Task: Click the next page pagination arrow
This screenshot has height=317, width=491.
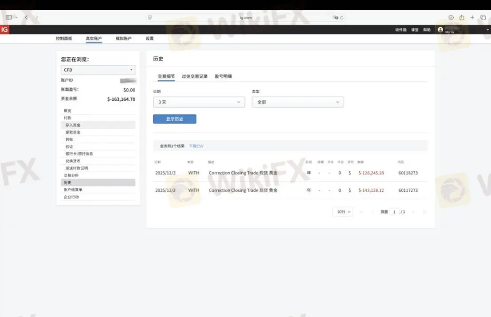Action: point(414,212)
